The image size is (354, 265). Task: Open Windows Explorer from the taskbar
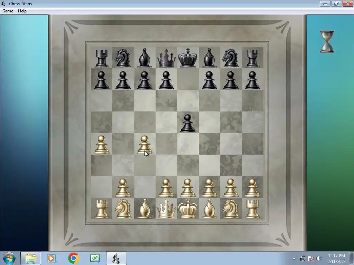(31, 258)
